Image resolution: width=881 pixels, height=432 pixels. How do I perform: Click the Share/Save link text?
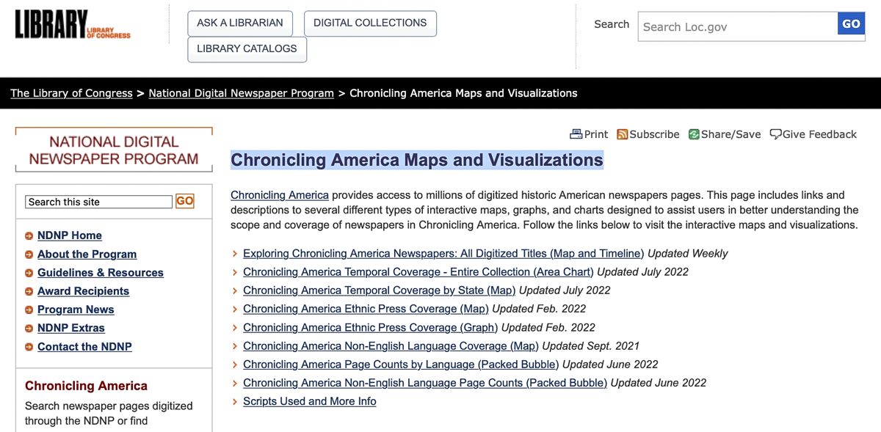pyautogui.click(x=730, y=134)
